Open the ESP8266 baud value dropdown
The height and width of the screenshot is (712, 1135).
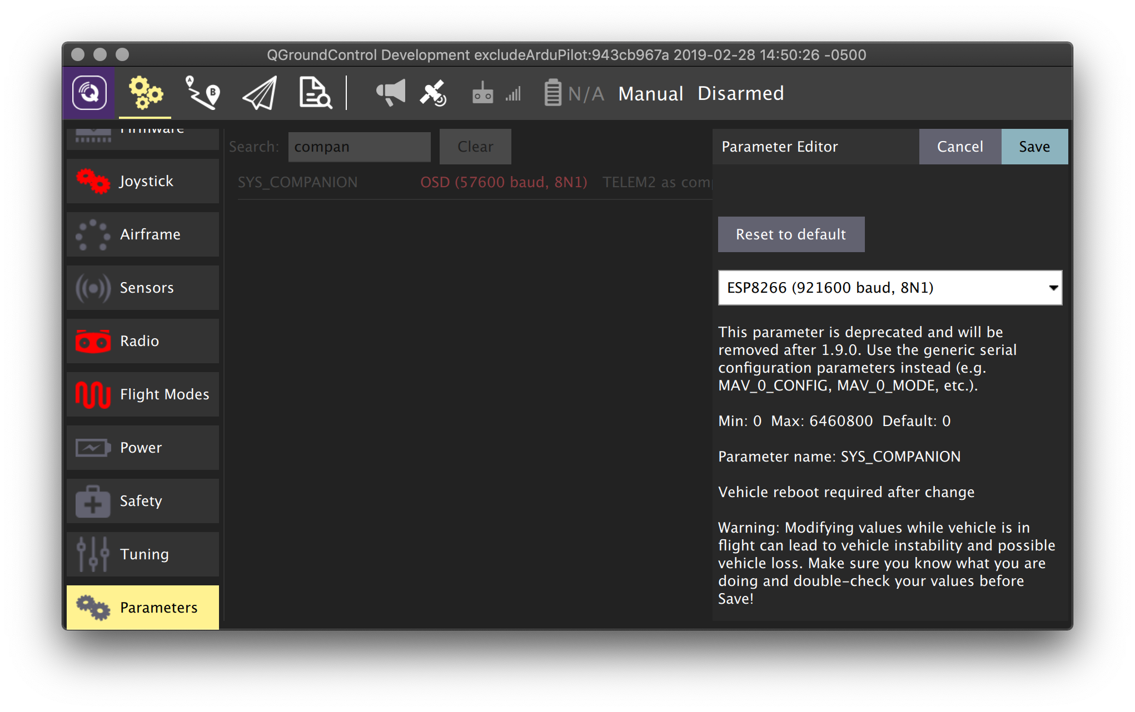tap(889, 288)
